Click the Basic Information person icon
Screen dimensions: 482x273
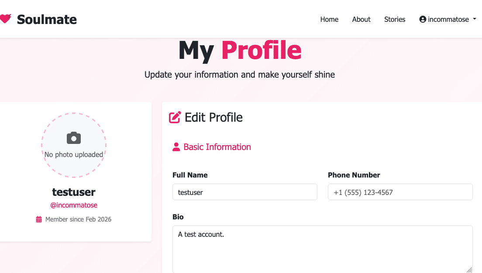(176, 147)
